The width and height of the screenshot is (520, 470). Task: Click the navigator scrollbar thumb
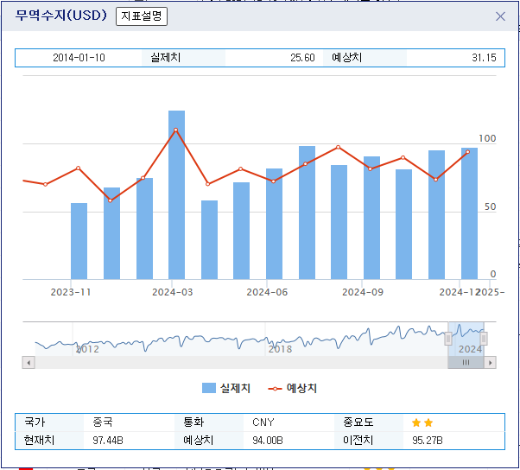coord(466,363)
